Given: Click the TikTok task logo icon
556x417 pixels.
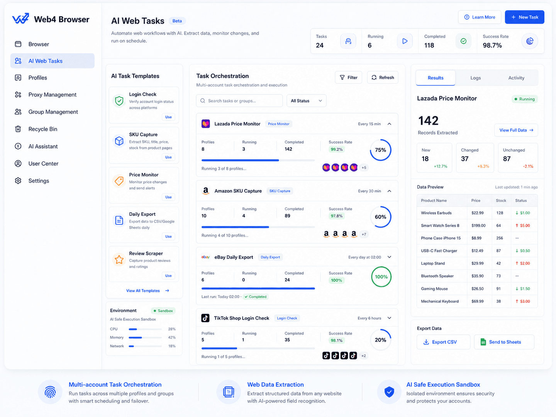Looking at the screenshot, I should click(205, 318).
